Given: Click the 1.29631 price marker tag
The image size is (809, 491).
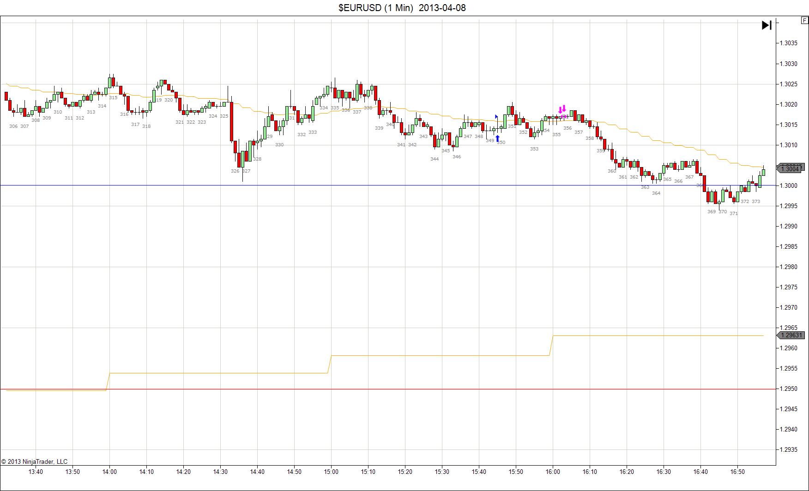Looking at the screenshot, I should click(x=791, y=335).
